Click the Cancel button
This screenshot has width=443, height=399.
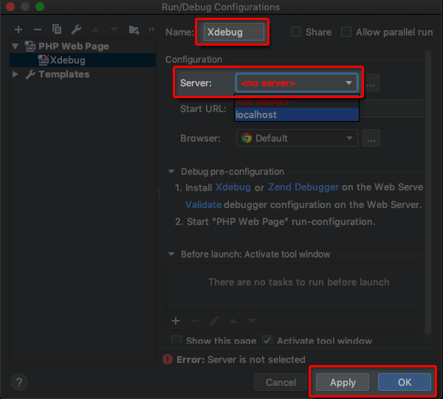click(x=281, y=382)
